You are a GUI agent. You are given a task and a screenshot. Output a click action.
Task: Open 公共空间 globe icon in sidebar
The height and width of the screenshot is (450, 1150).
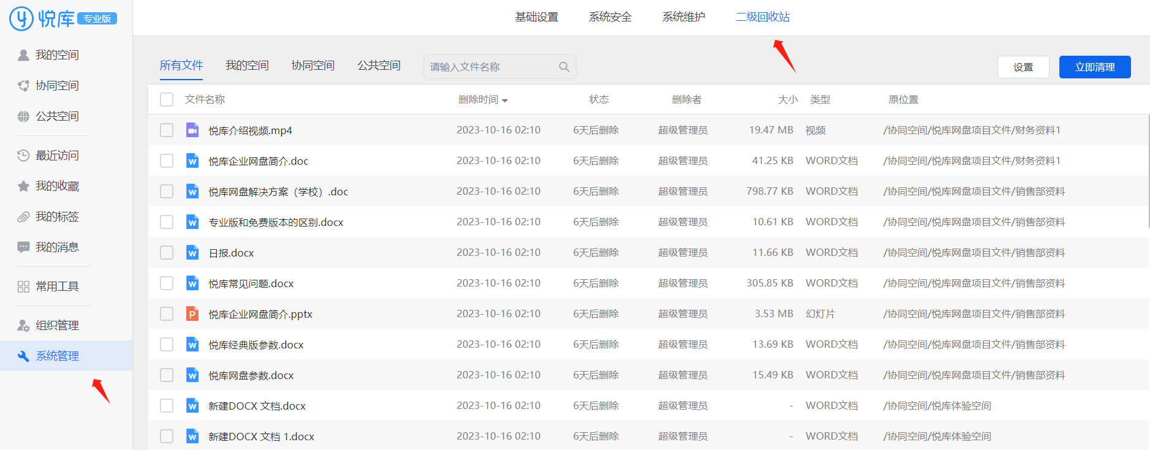point(23,116)
